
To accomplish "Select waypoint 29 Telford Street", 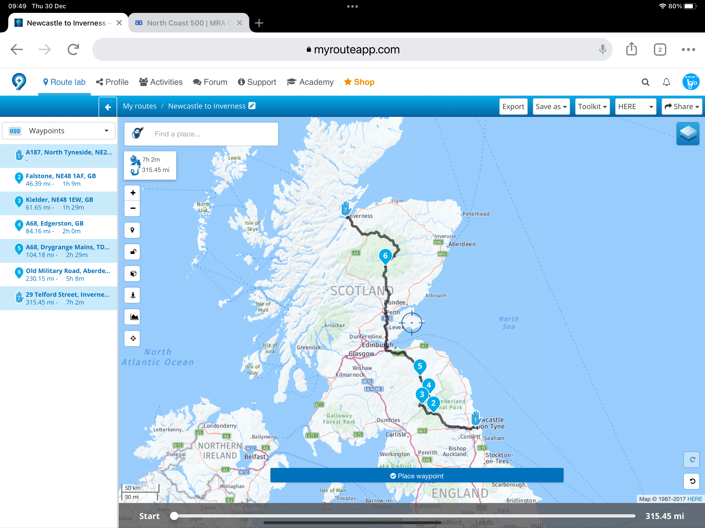I will click(59, 298).
